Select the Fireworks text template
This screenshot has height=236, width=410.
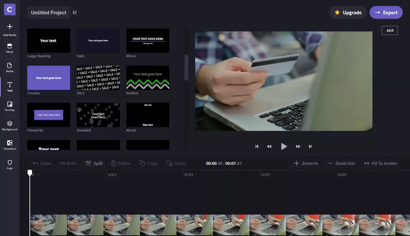pyautogui.click(x=49, y=115)
